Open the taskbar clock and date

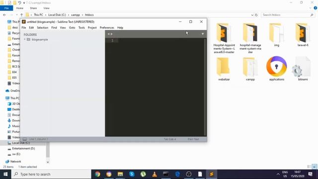(297, 174)
